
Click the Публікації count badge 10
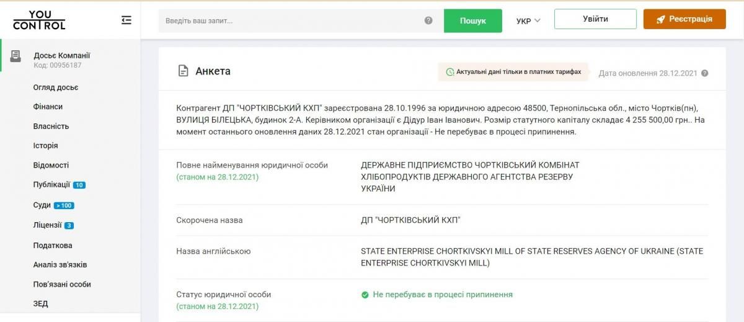[79, 185]
